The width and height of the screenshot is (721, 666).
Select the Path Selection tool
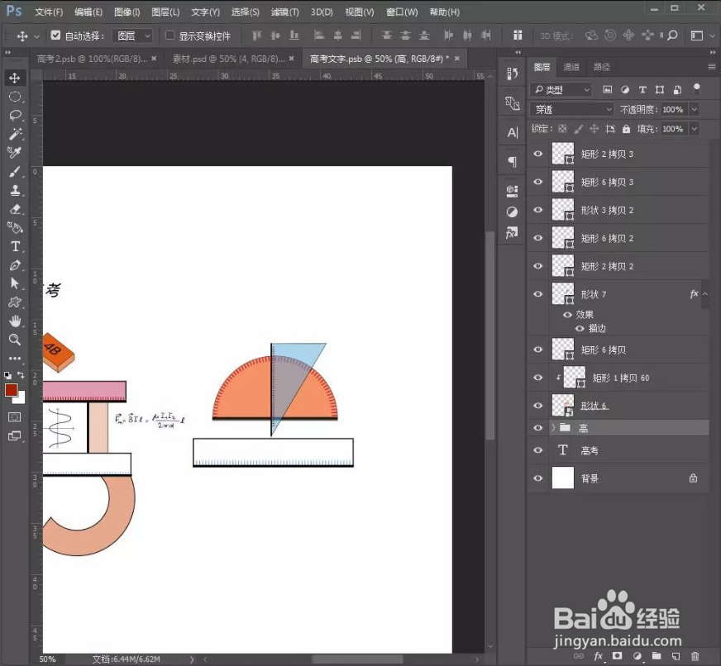coord(15,283)
